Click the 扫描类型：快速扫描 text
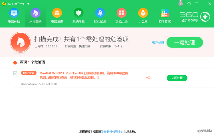 pyautogui.click(x=77, y=46)
